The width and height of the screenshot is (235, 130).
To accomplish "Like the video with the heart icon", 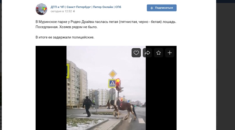I will [136, 53].
